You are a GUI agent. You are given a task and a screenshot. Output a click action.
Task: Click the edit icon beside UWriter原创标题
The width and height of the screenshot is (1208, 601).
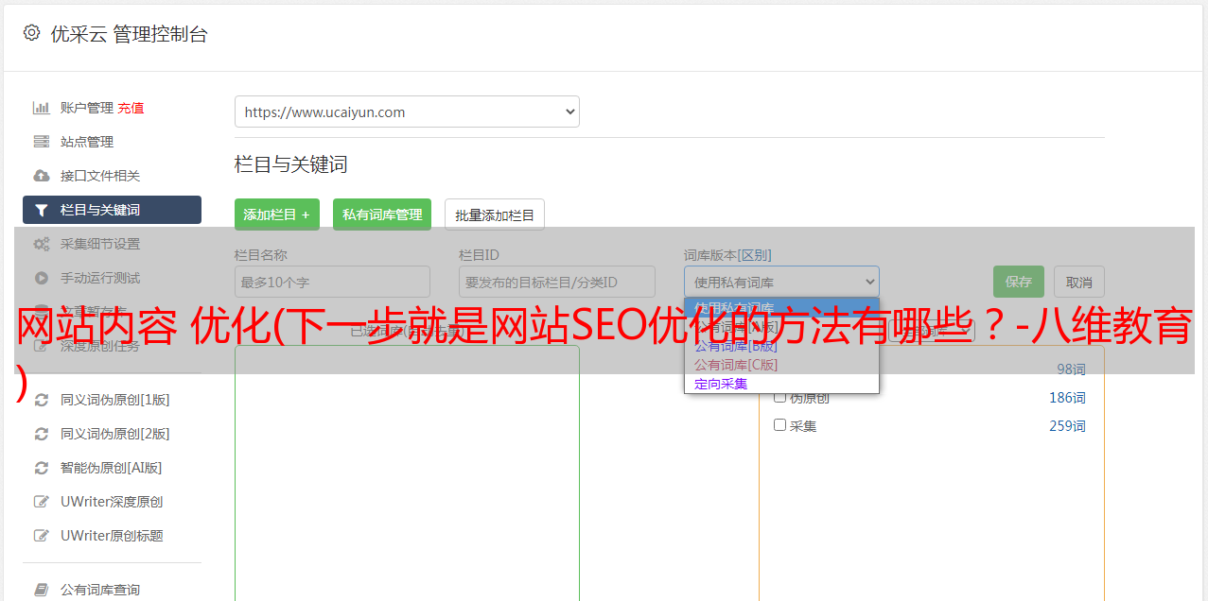(42, 536)
